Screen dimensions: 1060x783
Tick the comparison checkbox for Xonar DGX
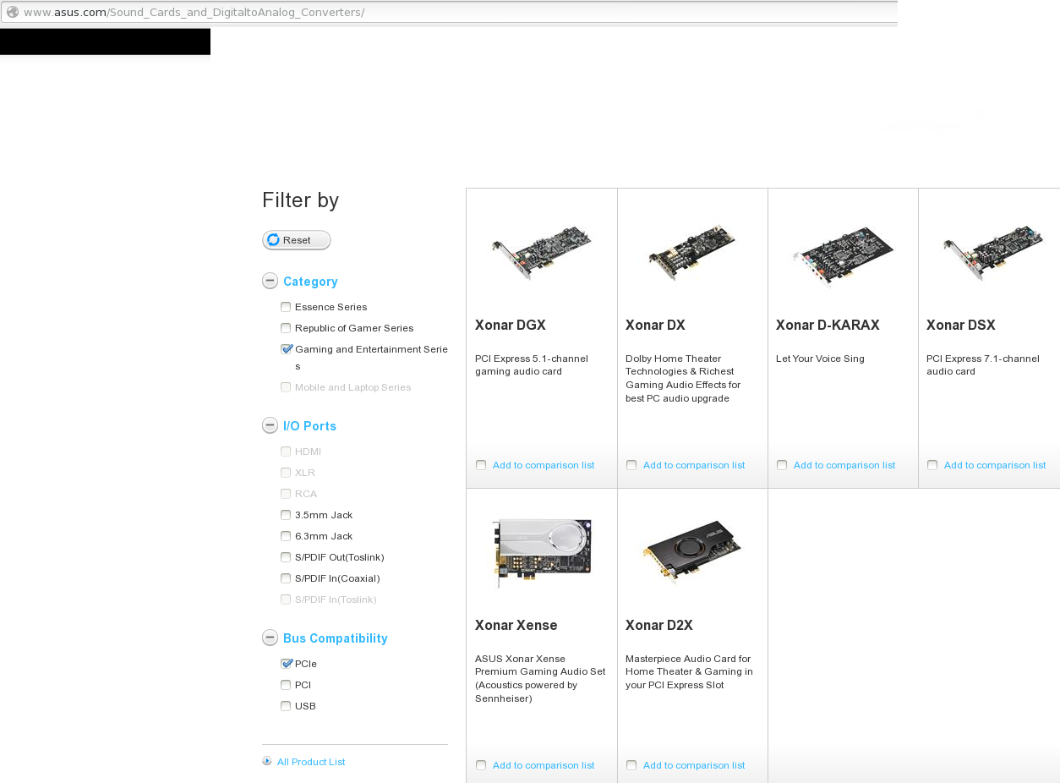pos(481,465)
